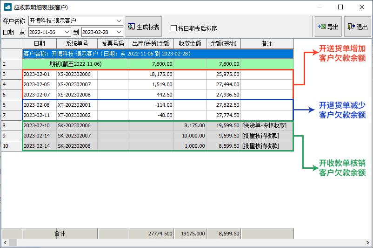Select return order XT-202302001
The width and height of the screenshot is (373, 248).
(77, 105)
